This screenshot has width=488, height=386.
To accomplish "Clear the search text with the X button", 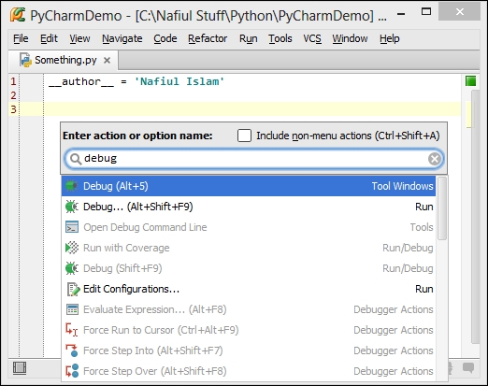I will click(x=435, y=159).
